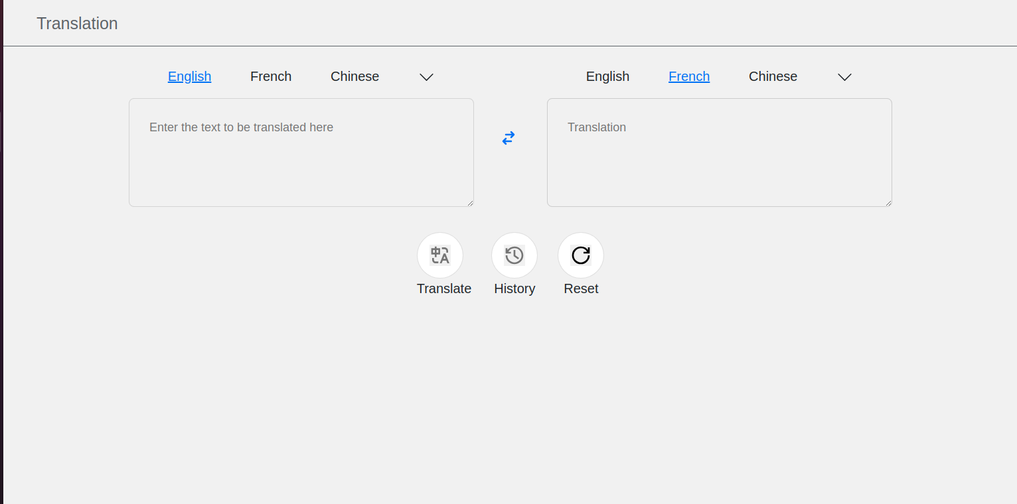Click the underlined French target language link
This screenshot has height=504, width=1017.
(688, 76)
